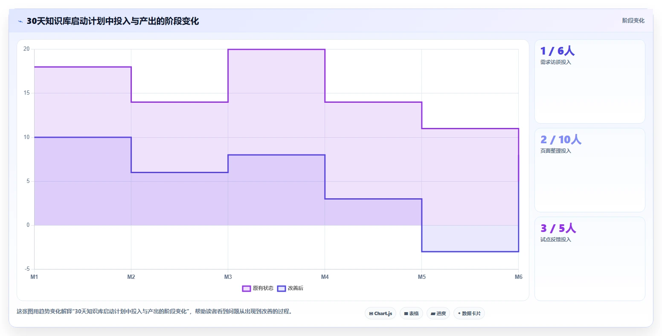The image size is (662, 336).
Task: Open the 试点反馈投入 data card
Action: pyautogui.click(x=589, y=259)
